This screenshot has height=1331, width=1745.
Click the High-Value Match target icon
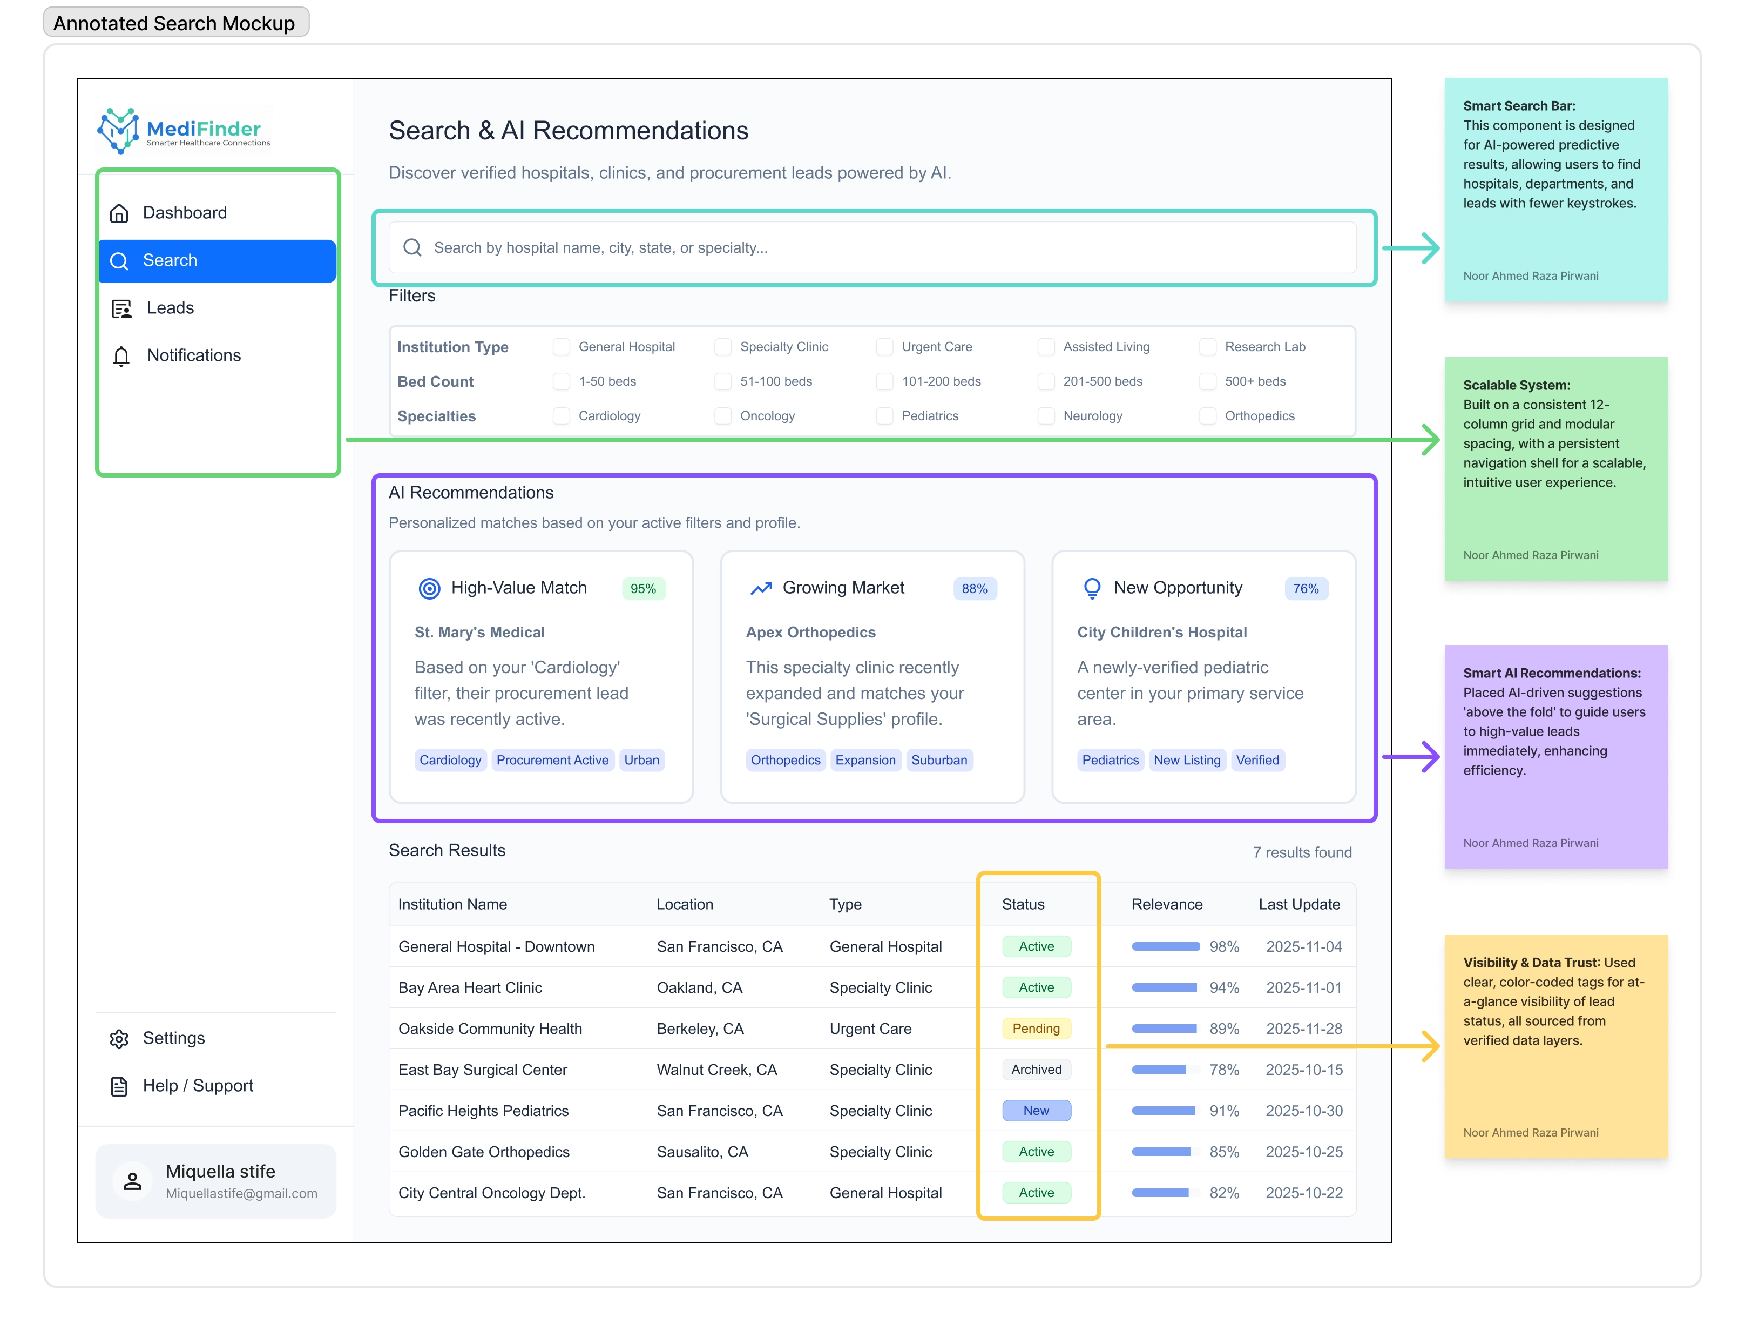click(429, 589)
